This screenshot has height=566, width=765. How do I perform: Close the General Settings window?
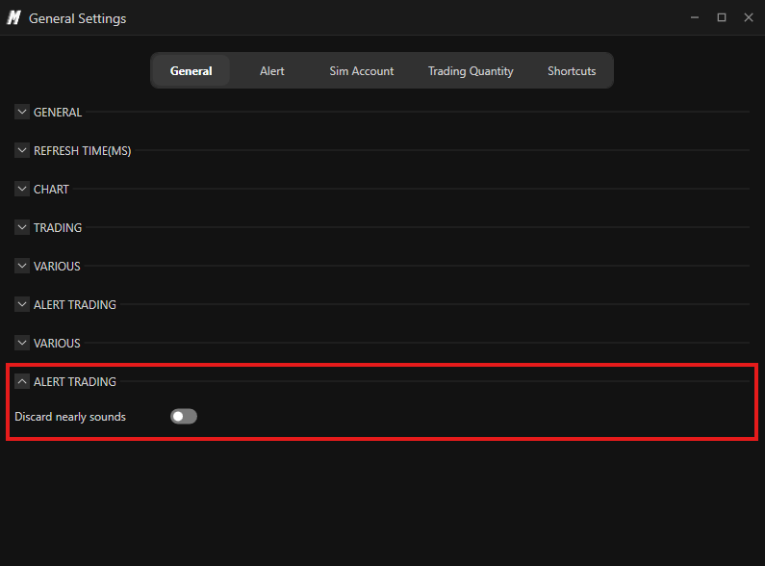click(749, 17)
